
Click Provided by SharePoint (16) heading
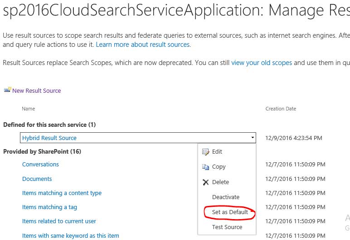coord(42,151)
